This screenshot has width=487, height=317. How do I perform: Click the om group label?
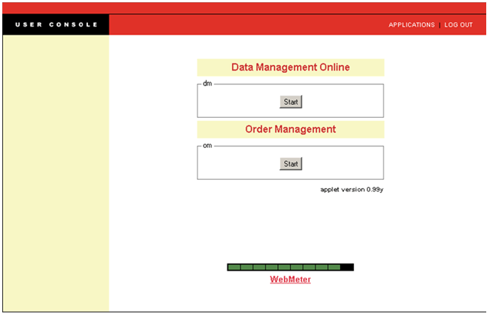[208, 145]
